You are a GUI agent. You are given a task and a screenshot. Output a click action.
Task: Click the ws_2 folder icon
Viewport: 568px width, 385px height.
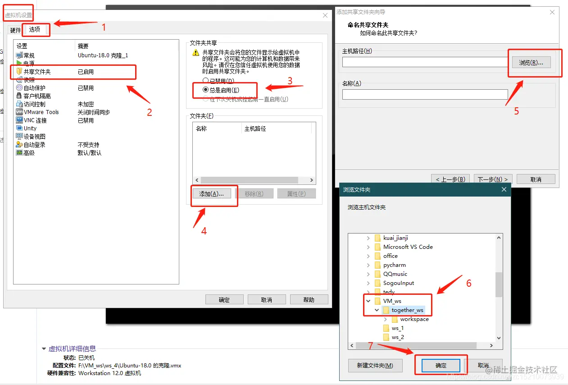[386, 337]
